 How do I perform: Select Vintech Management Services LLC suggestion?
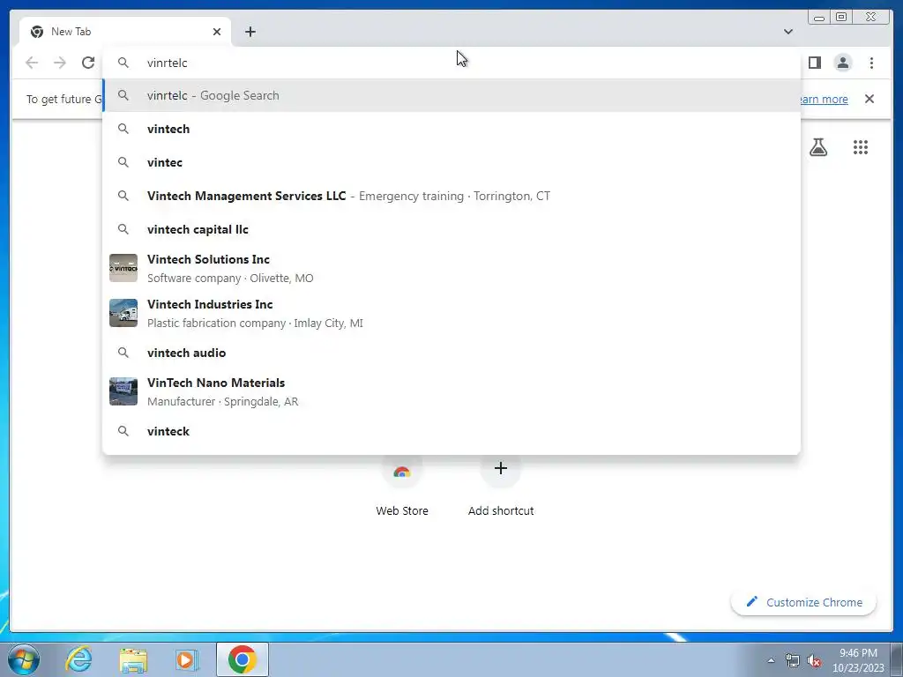coord(451,196)
